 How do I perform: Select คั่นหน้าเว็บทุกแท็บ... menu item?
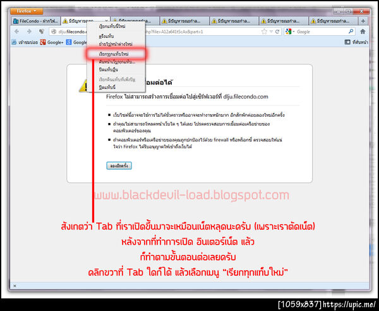[116, 62]
